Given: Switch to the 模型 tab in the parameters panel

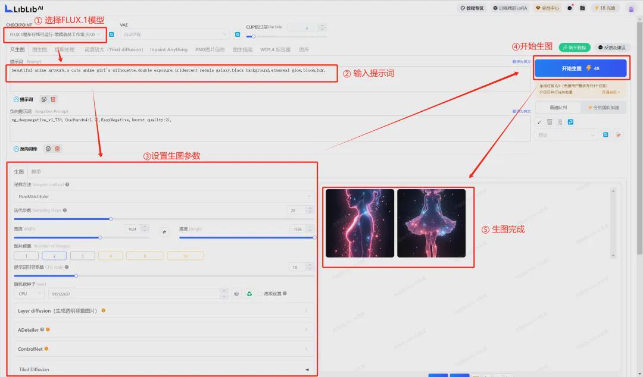Looking at the screenshot, I should (36, 172).
